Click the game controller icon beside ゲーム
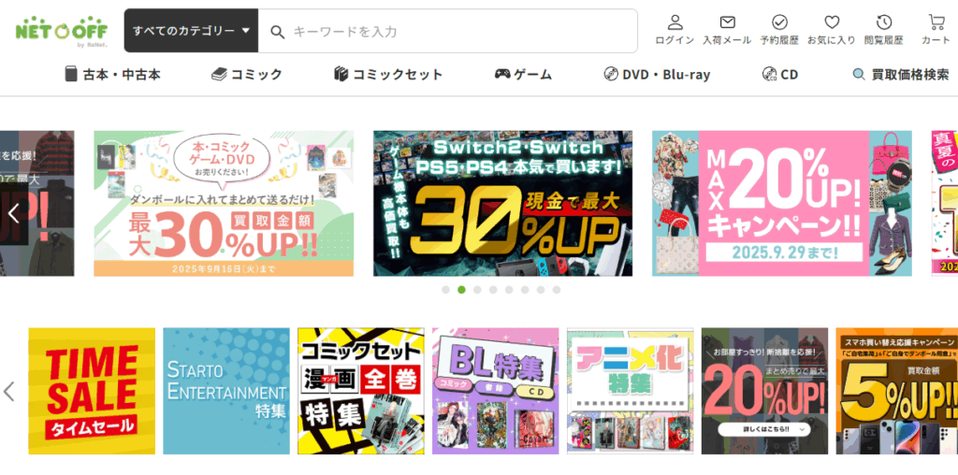 click(502, 75)
